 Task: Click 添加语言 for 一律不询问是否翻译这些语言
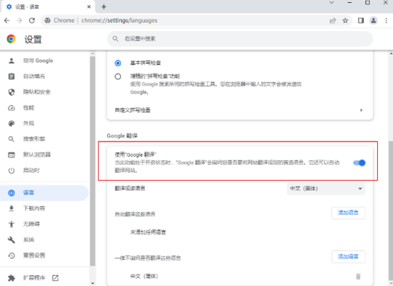click(348, 257)
